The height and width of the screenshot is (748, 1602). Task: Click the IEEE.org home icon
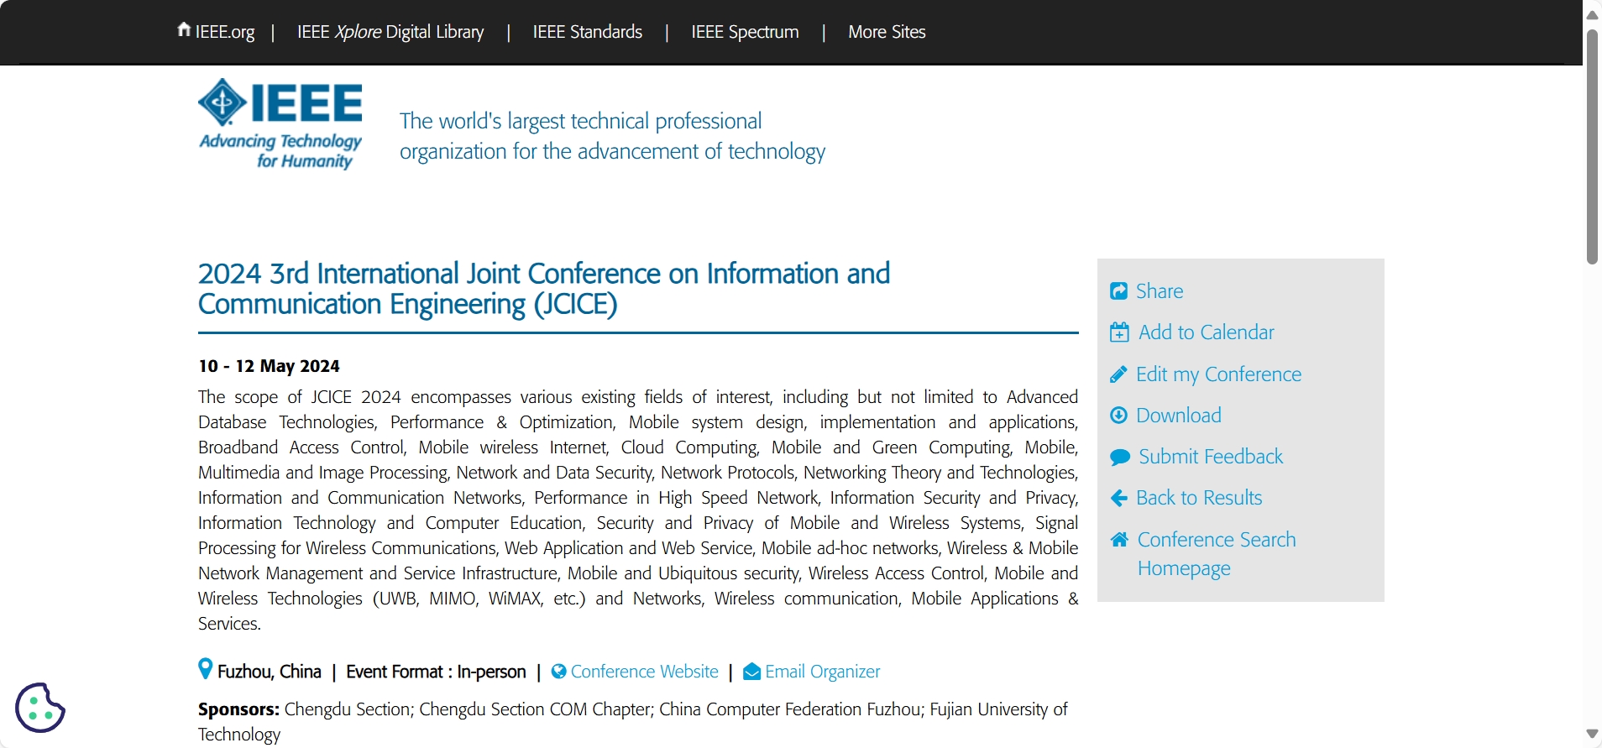[x=184, y=30]
